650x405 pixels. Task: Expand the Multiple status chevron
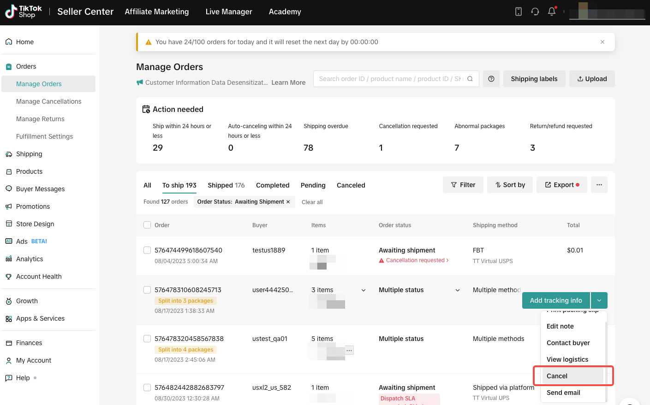click(458, 290)
